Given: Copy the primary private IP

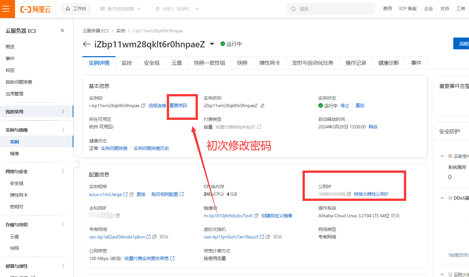Looking at the screenshot, I should (x=117, y=216).
